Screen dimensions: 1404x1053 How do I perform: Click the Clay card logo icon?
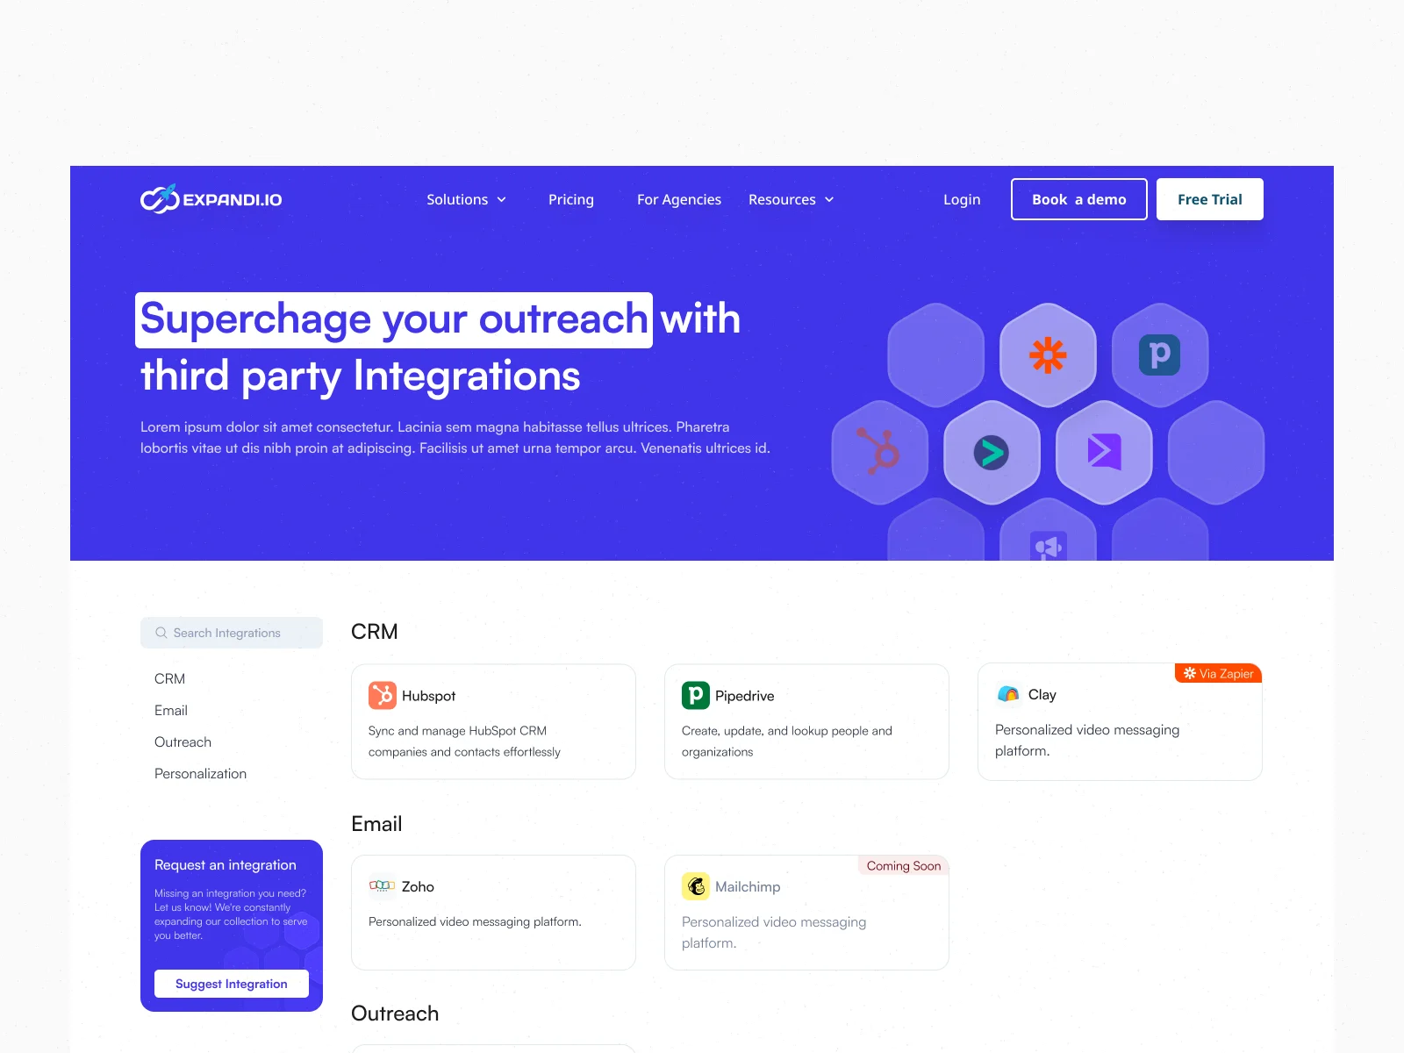[1009, 694]
